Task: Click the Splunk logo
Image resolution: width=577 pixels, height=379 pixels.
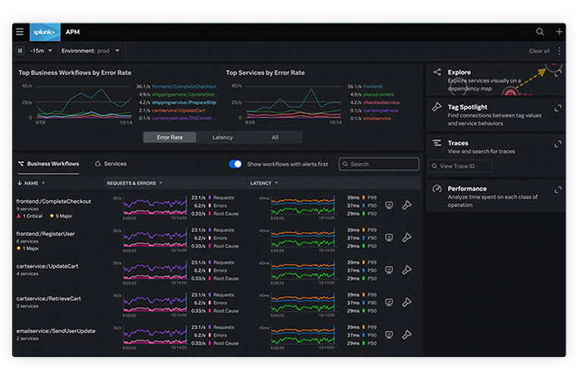Action: [x=45, y=32]
